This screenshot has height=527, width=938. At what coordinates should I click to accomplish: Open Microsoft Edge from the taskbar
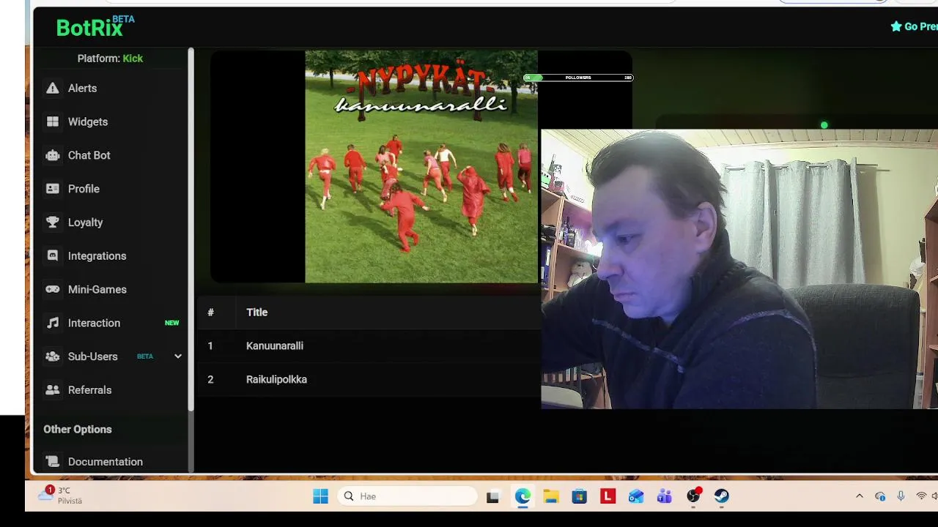coord(522,496)
